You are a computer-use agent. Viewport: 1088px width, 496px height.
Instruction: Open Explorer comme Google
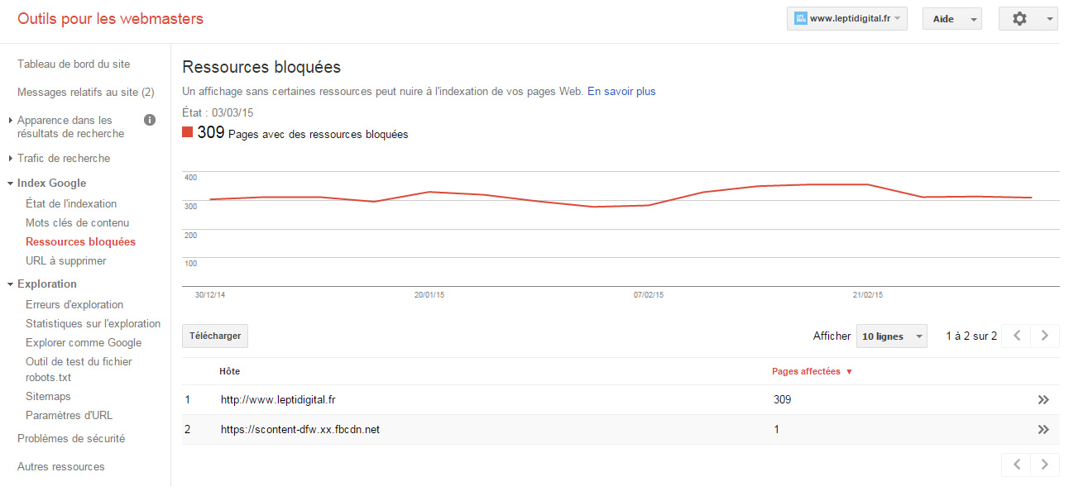click(x=84, y=342)
